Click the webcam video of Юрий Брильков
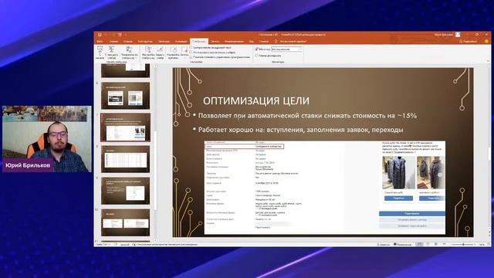The height and width of the screenshot is (278, 494). pos(47,139)
